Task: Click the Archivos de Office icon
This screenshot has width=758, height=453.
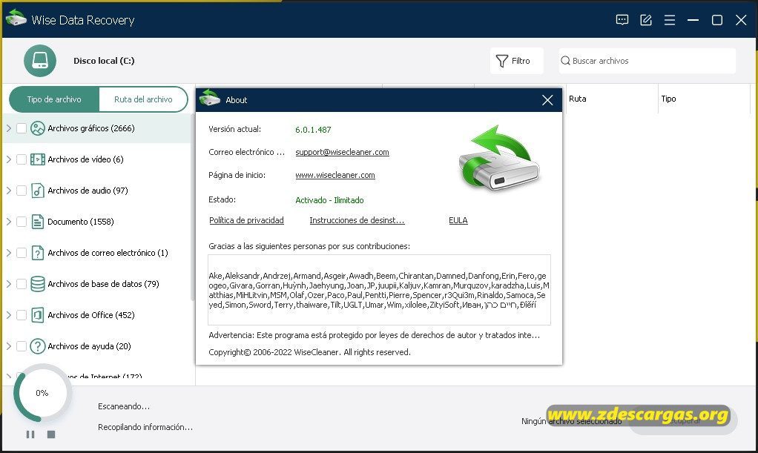Action: (x=38, y=315)
